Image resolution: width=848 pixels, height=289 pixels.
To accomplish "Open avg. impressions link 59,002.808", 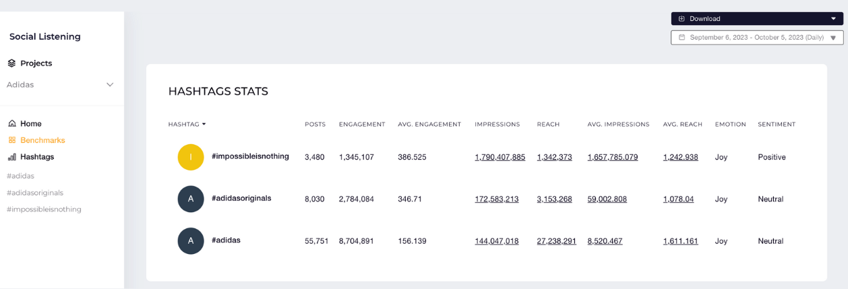I will [x=607, y=199].
